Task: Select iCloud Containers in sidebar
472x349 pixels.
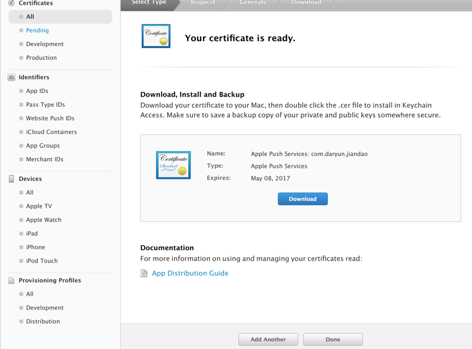Action: click(x=51, y=132)
